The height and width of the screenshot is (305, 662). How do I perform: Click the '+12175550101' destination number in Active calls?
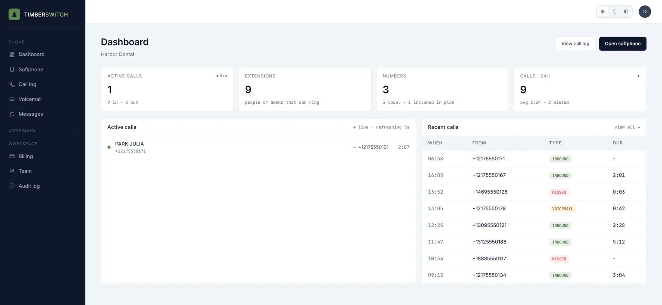coord(373,147)
